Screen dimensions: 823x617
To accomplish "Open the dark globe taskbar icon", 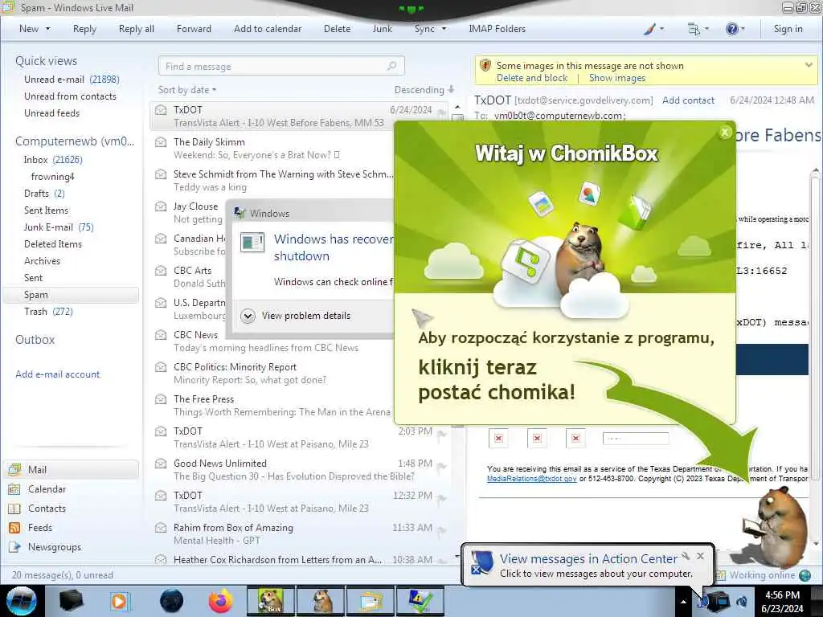I will pyautogui.click(x=171, y=601).
